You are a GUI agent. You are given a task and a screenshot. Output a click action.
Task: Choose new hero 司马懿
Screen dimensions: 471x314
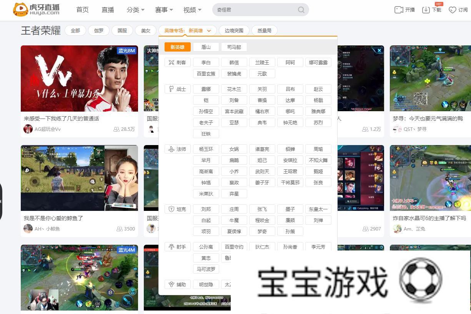click(234, 47)
